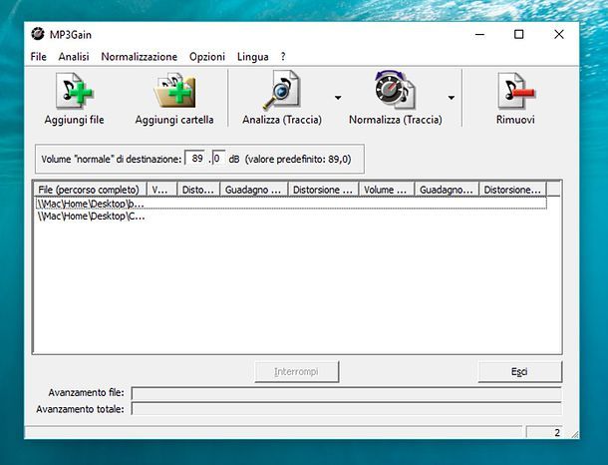Click the Avanzamento totale progress bar
Viewport: 608px width, 465px height.
(x=346, y=409)
